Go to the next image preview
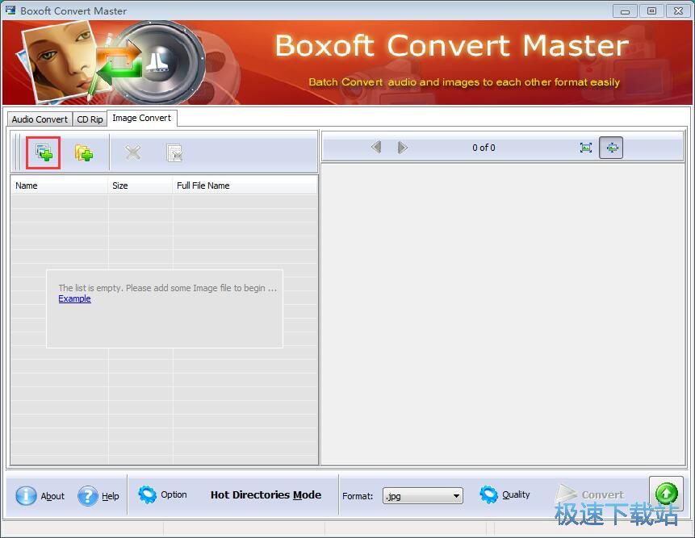This screenshot has height=538, width=695. (x=402, y=148)
